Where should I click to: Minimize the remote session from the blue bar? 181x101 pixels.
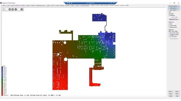coord(109,3)
